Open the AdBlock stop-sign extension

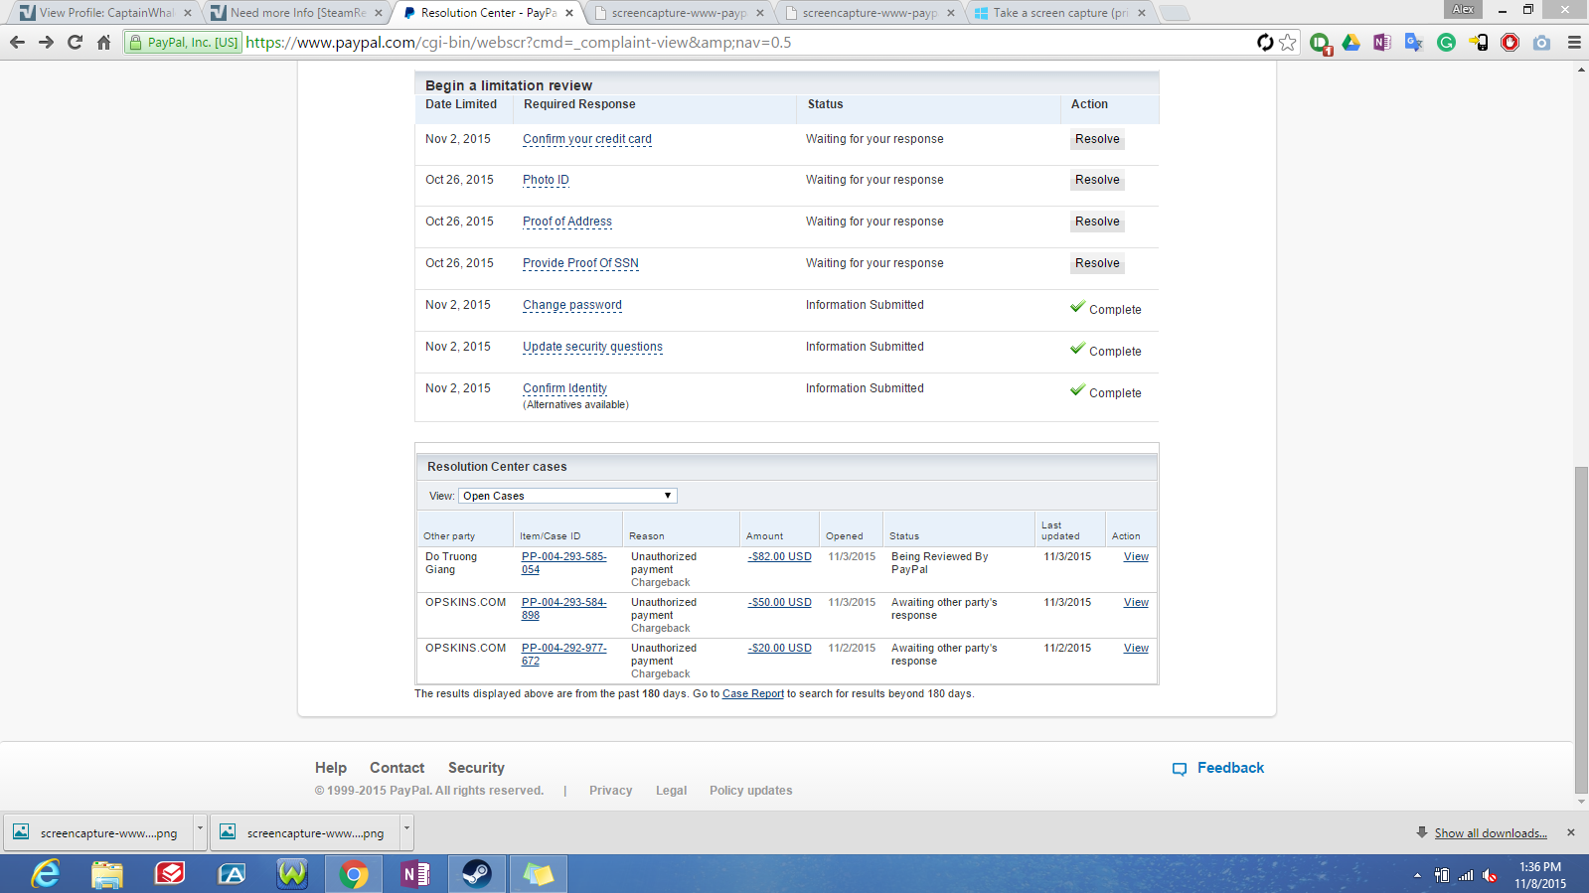point(1510,43)
